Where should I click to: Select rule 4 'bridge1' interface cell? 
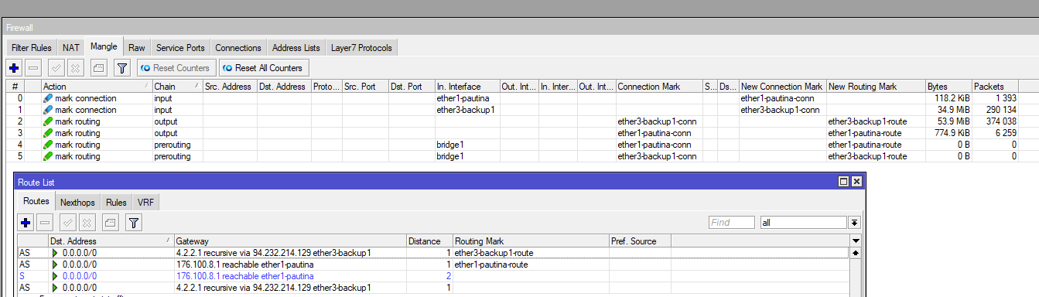click(467, 145)
